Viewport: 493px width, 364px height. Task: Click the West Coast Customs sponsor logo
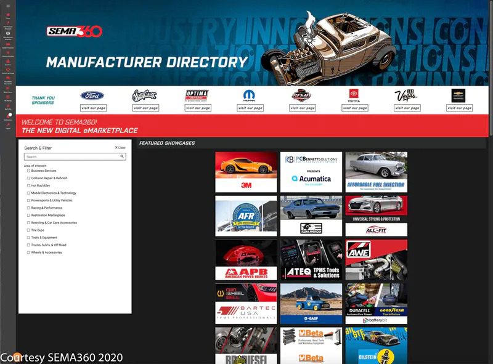click(x=144, y=95)
